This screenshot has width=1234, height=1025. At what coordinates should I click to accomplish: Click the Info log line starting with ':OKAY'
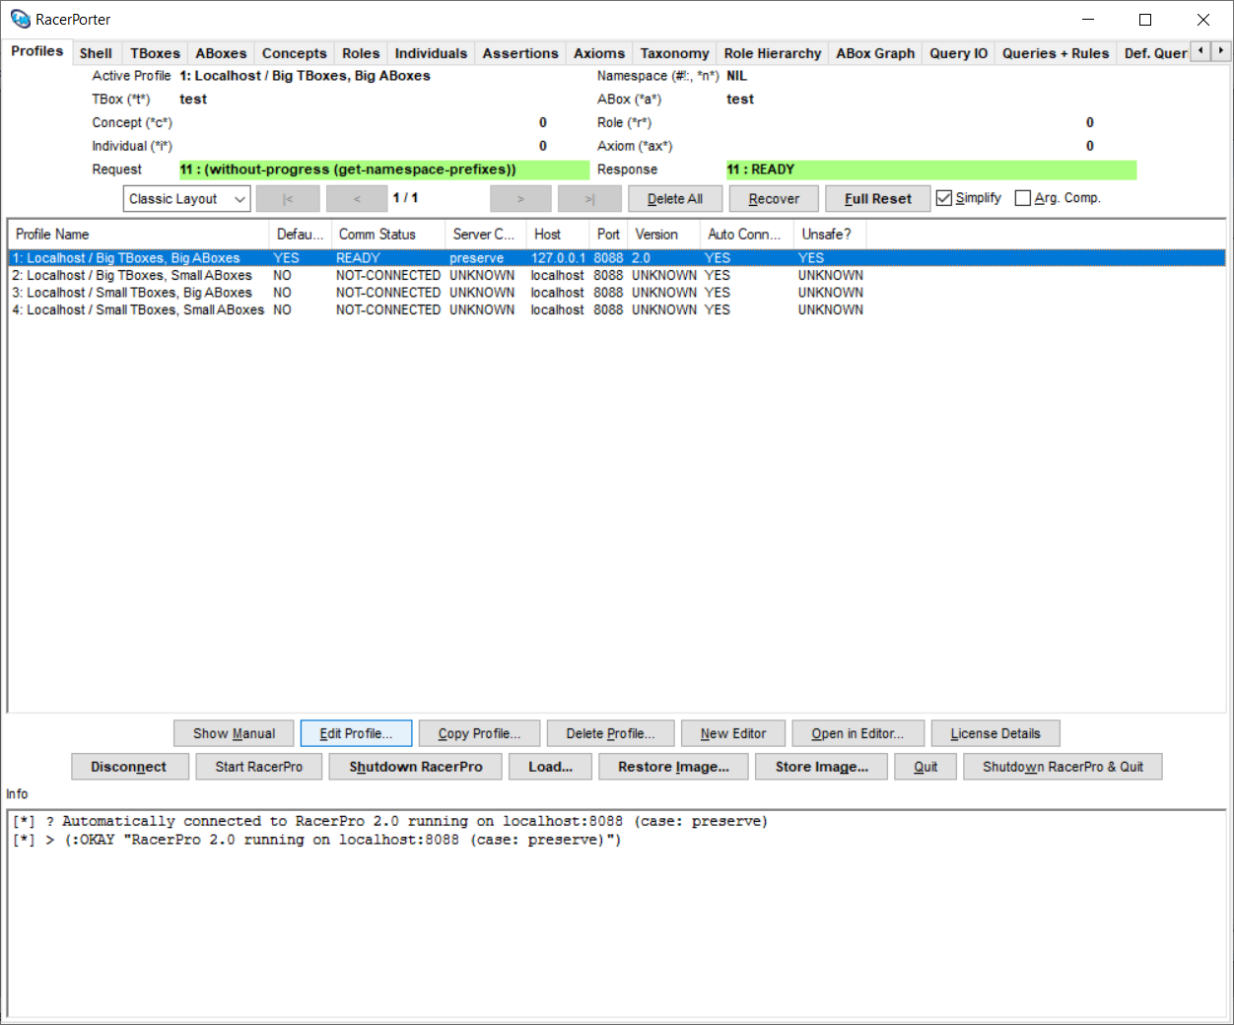(317, 840)
